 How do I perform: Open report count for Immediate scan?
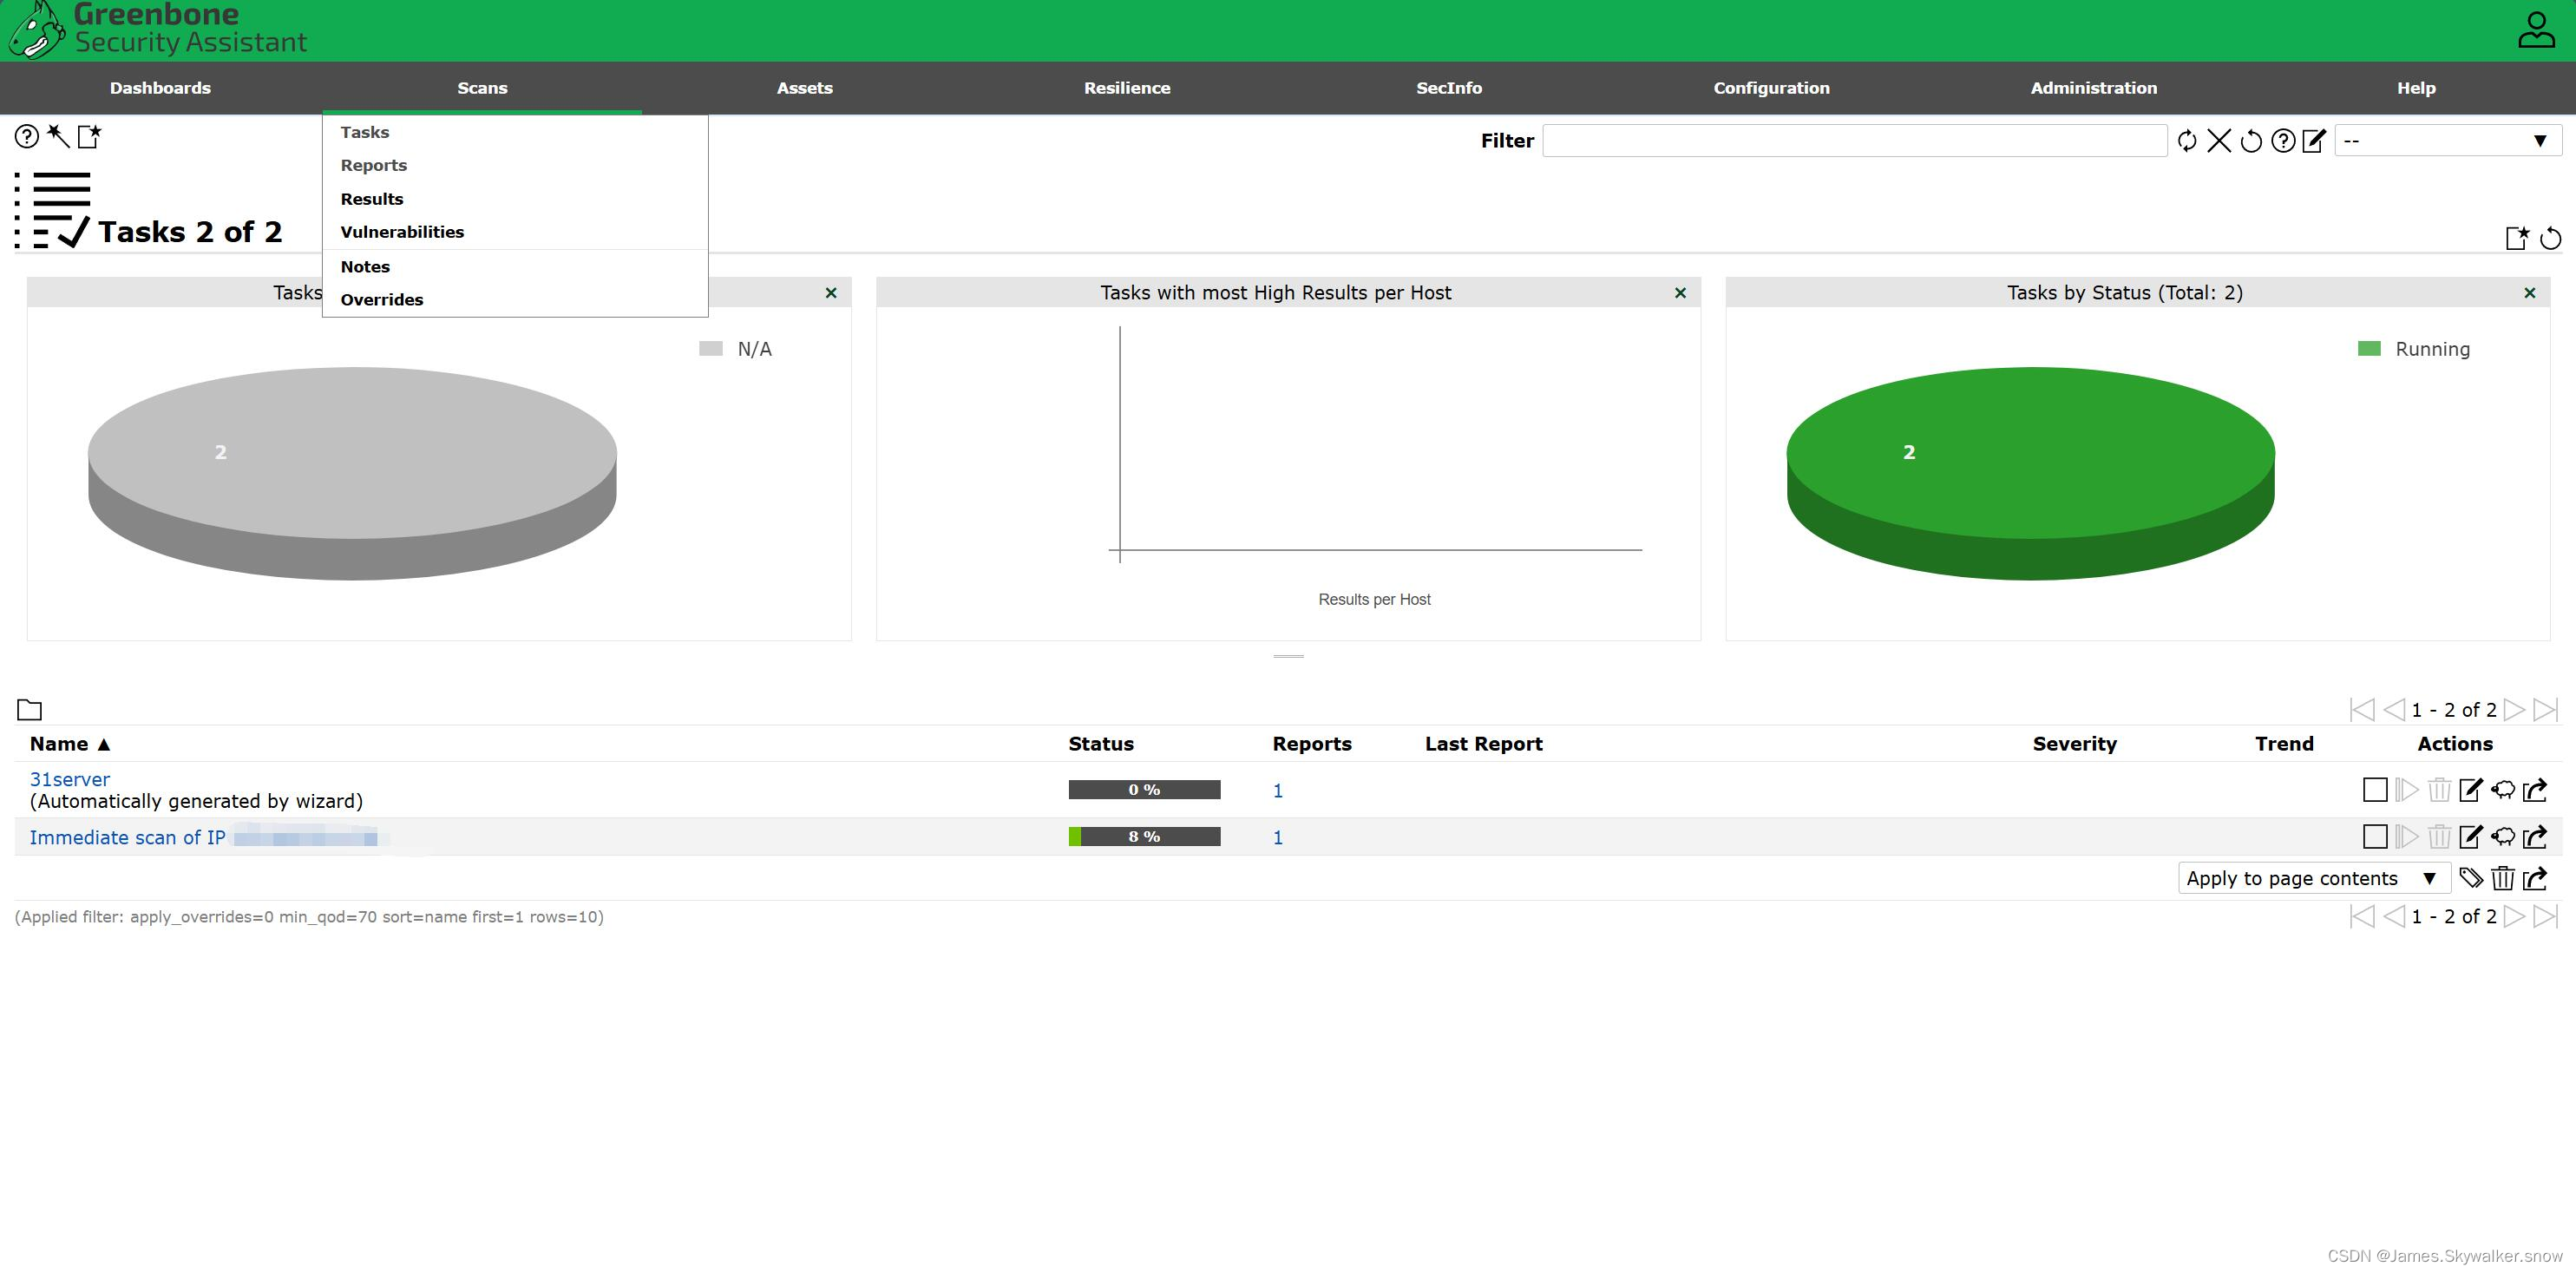pos(1277,838)
